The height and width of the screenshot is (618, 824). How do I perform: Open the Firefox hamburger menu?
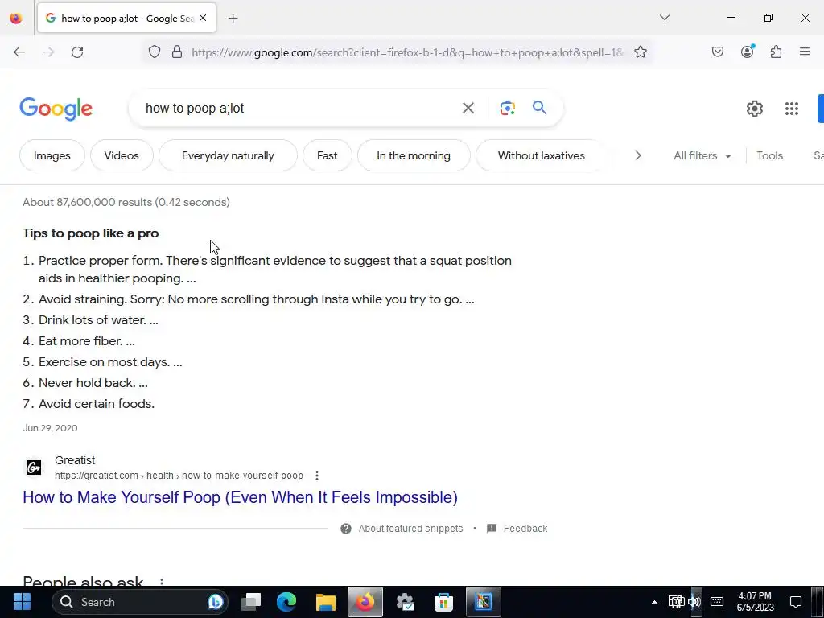[804, 51]
